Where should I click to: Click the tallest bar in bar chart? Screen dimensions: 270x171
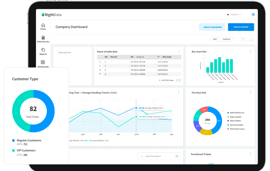tap(220, 65)
